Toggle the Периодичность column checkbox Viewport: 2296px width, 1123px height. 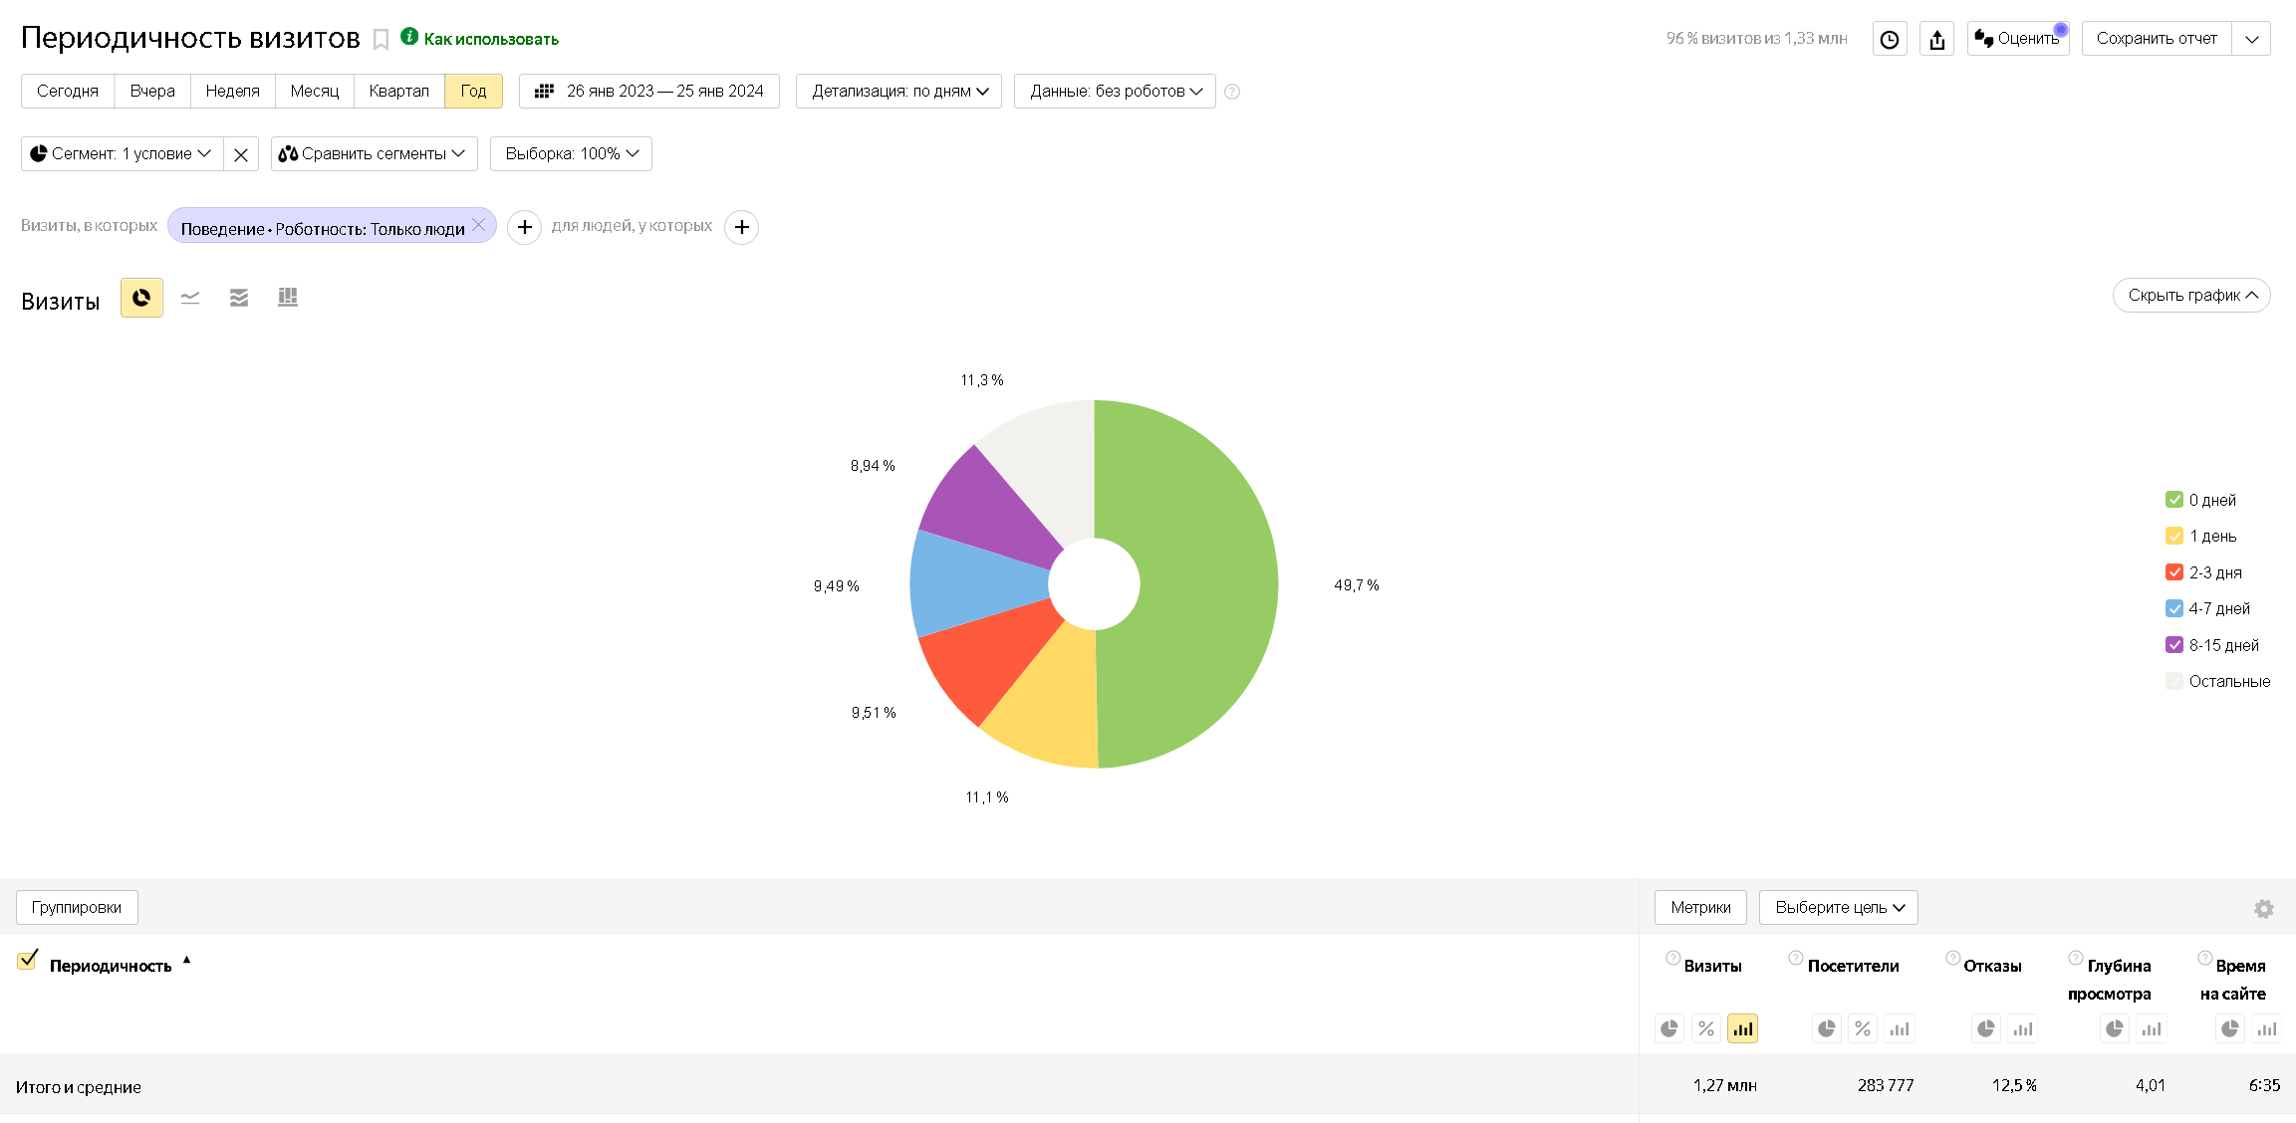point(28,961)
